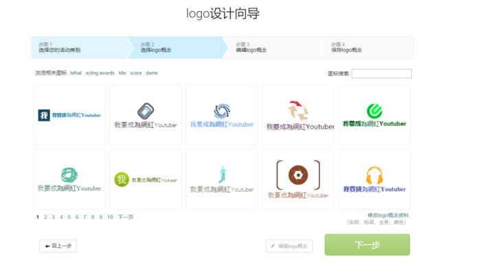
Task: Pick the blue dotted swirl logo design
Action: point(222,115)
